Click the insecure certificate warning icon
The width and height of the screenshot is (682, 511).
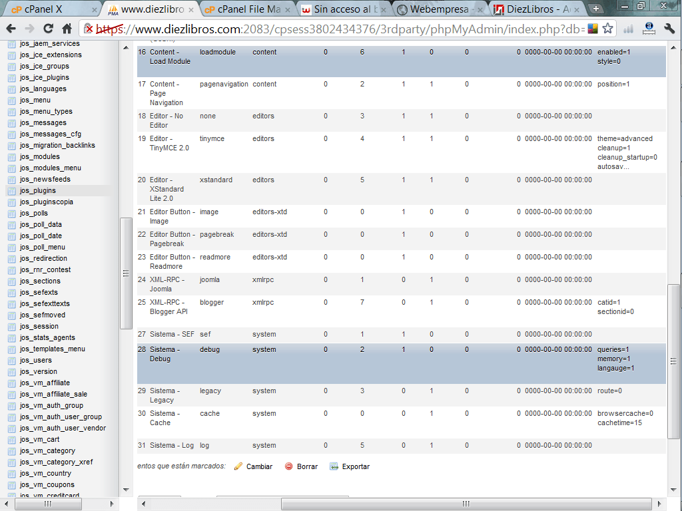pyautogui.click(x=89, y=29)
